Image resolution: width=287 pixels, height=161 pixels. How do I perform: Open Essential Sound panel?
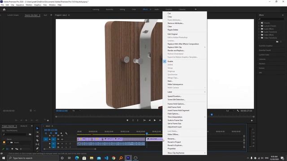pyautogui.click(x=265, y=50)
